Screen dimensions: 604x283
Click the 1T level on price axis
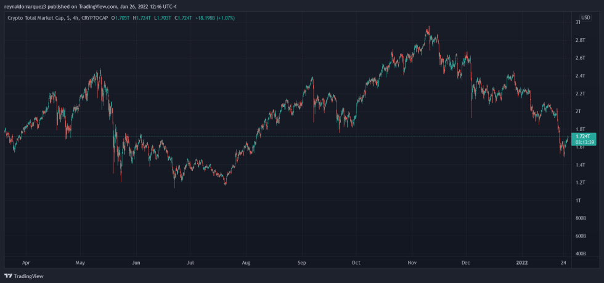578,201
